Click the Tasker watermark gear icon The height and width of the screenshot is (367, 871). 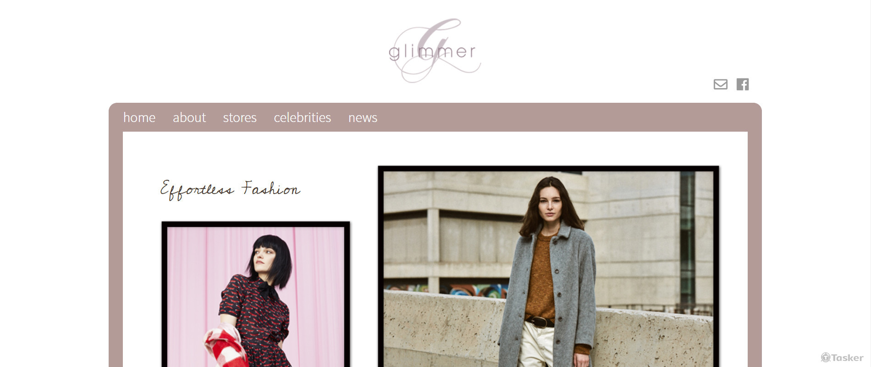click(825, 357)
